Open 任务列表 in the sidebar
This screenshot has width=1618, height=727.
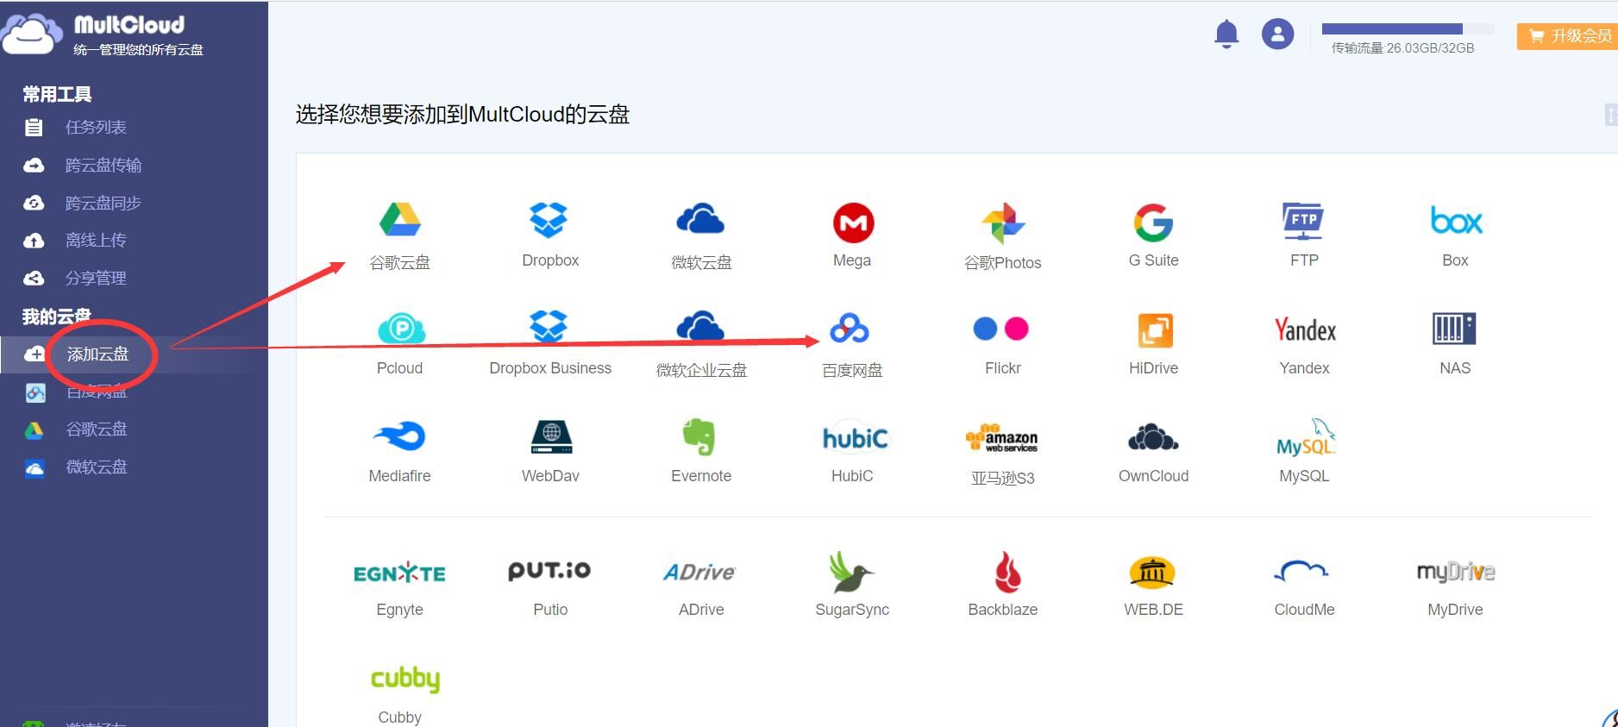pyautogui.click(x=96, y=128)
